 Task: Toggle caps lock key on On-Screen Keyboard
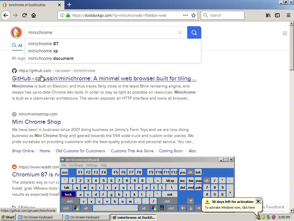[68, 194]
